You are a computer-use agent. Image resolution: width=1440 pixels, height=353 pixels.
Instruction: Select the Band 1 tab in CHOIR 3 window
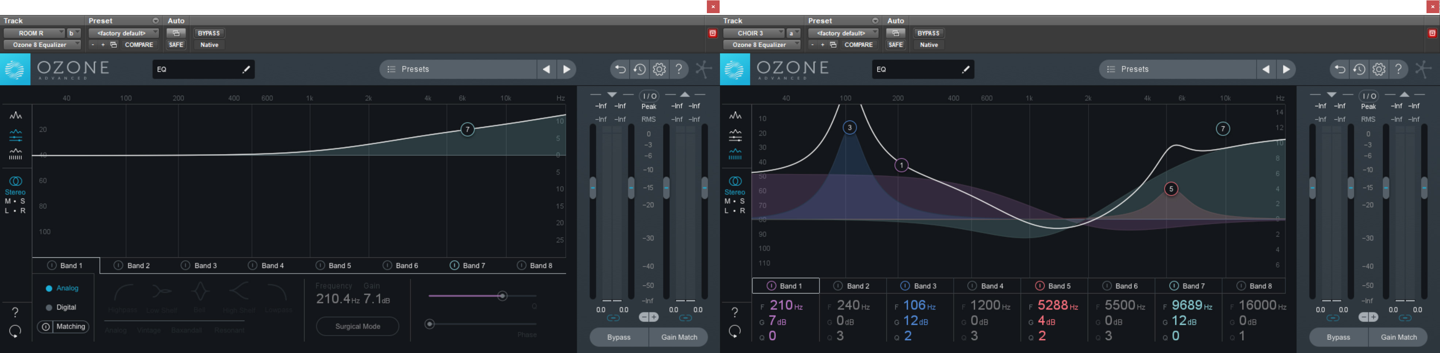(786, 286)
